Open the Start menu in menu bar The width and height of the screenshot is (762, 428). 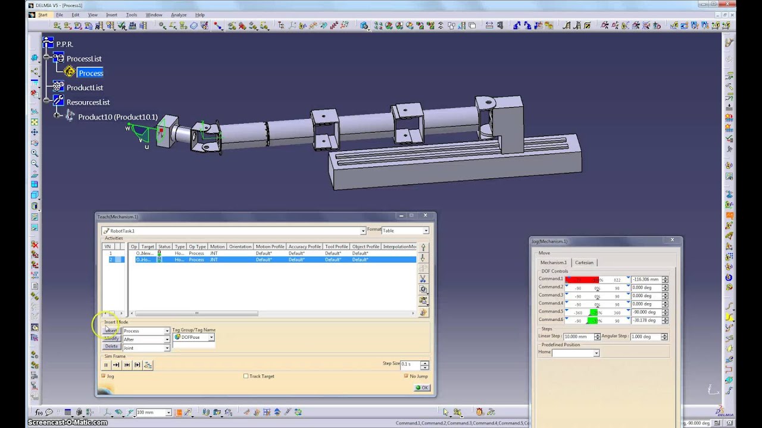coord(43,15)
